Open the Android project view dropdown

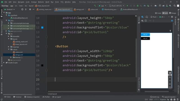pos(9,9)
